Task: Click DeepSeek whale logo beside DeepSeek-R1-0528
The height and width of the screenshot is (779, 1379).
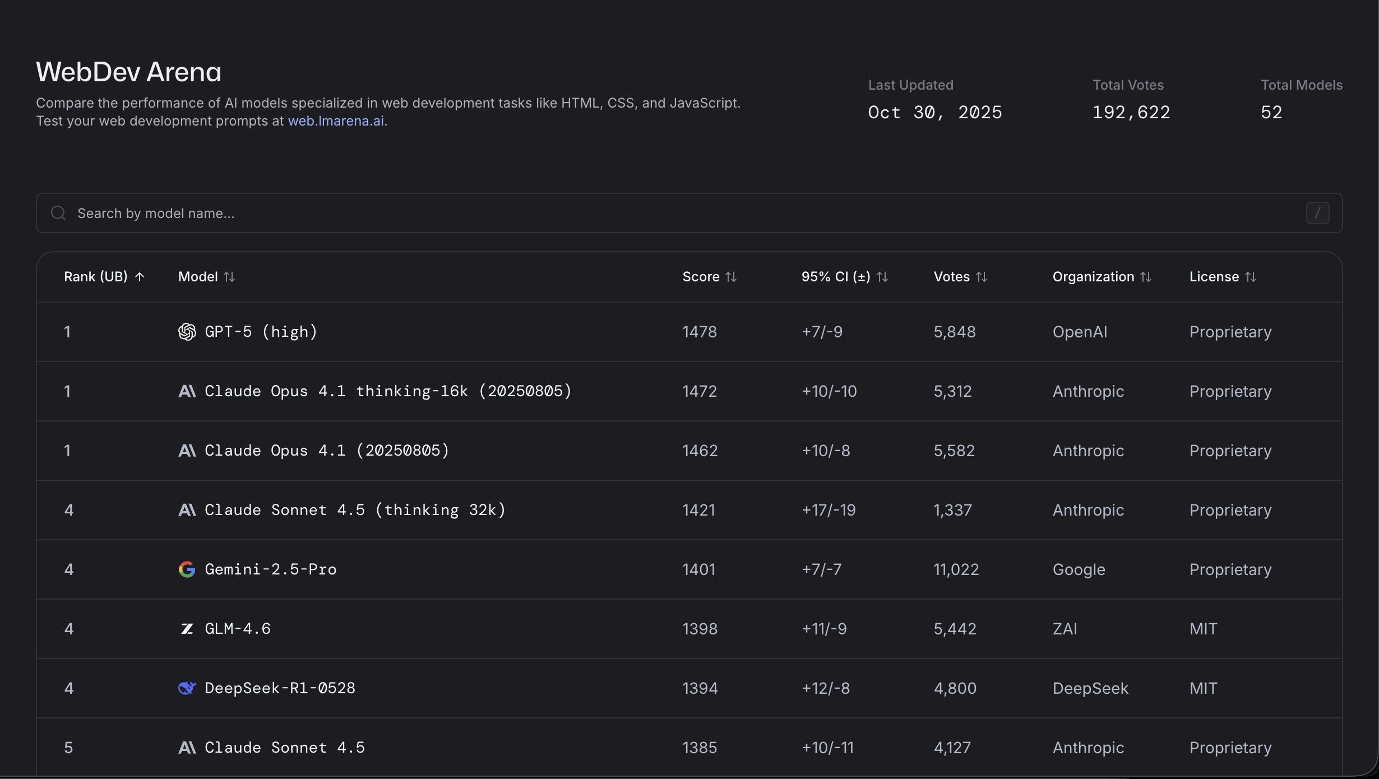Action: click(187, 688)
